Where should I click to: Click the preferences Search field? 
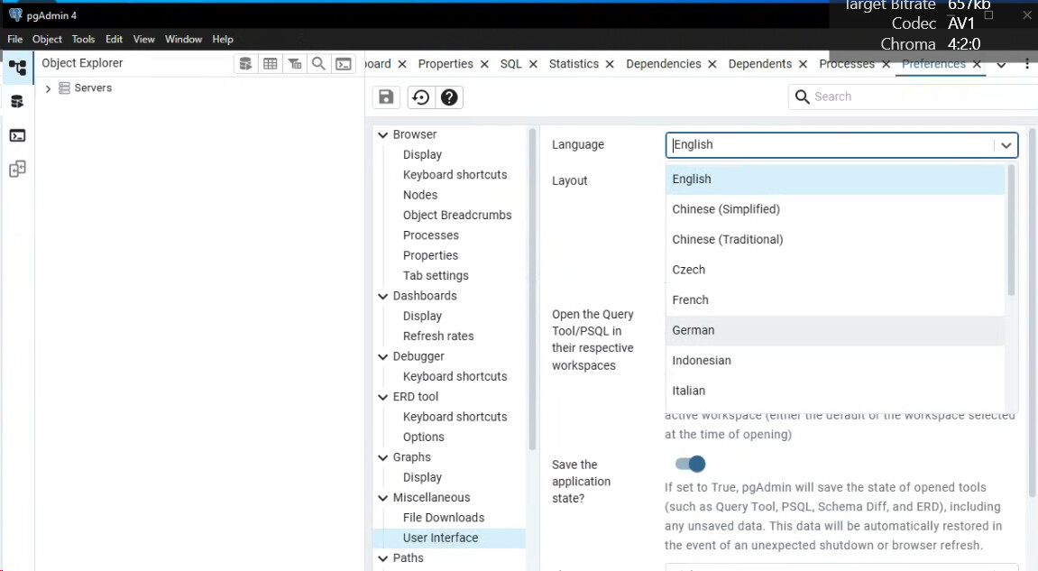(x=911, y=97)
